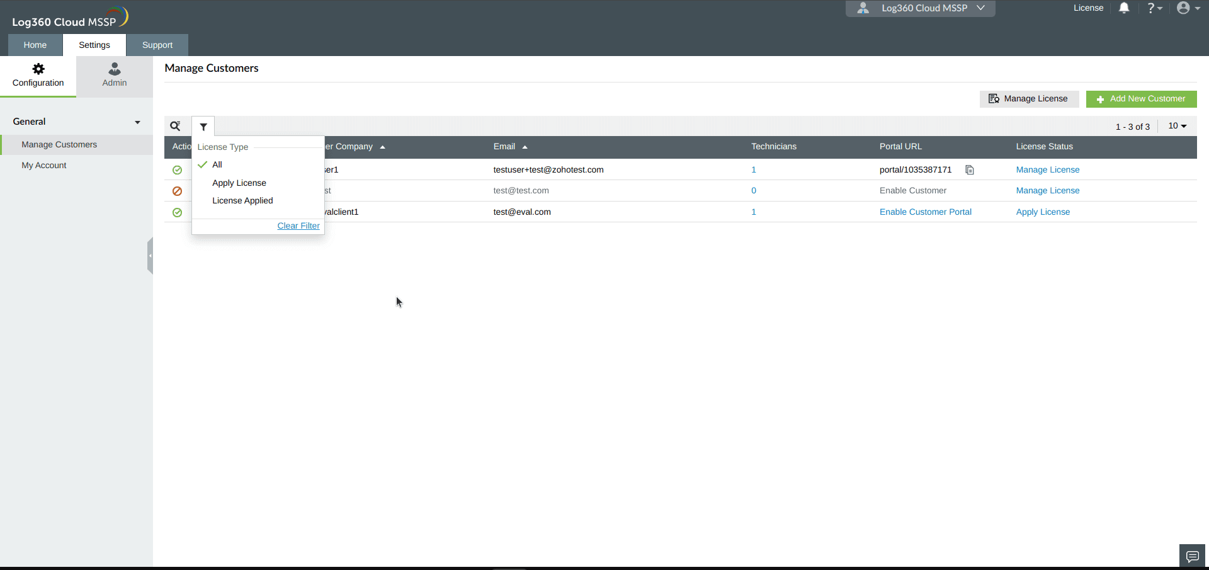Viewport: 1209px width, 570px height.
Task: Click the License Status column header
Action: click(x=1044, y=147)
